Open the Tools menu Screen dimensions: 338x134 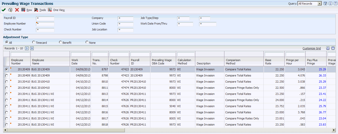coord(40,10)
